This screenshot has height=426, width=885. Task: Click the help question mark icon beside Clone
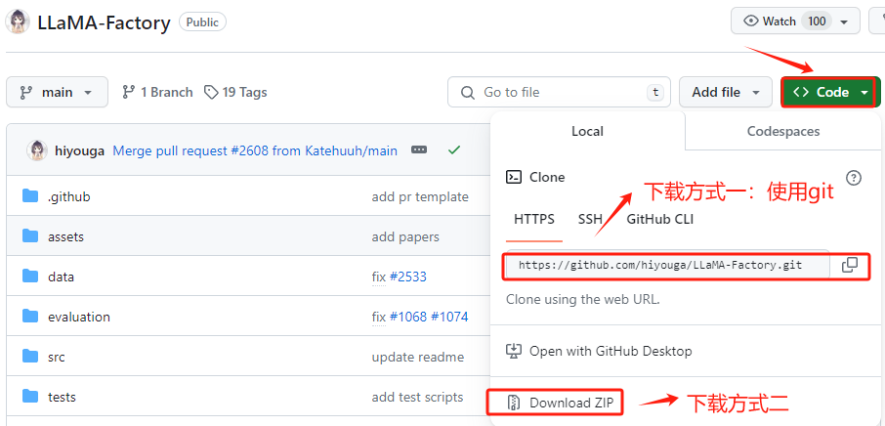[854, 177]
